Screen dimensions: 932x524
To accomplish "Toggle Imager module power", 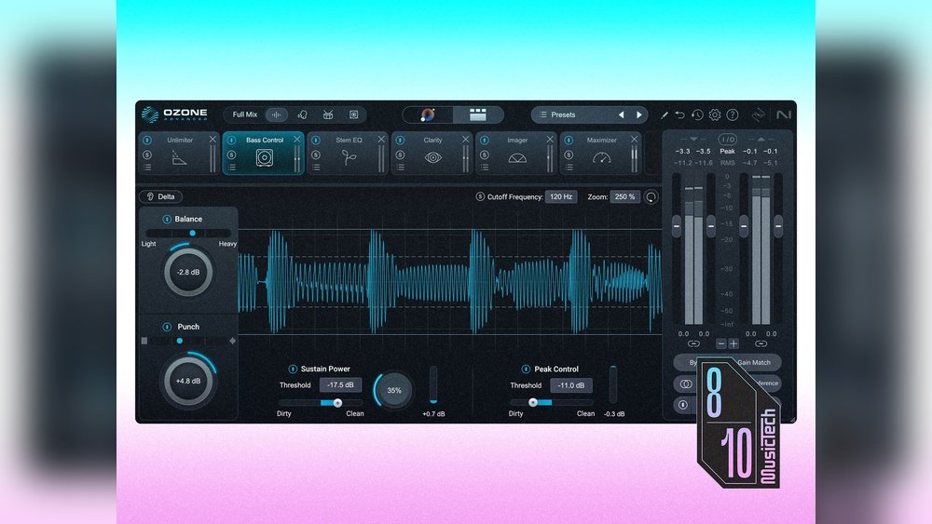I will point(485,141).
